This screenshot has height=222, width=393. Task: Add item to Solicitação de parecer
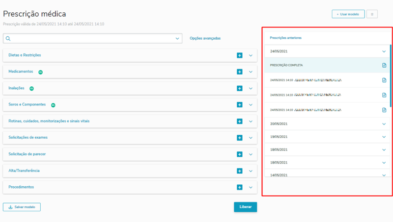(240, 154)
